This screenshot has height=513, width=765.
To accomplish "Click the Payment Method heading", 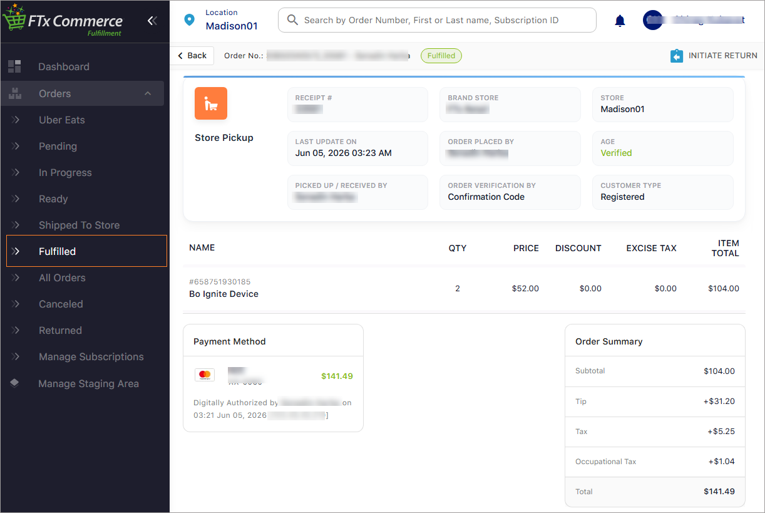I will pyautogui.click(x=230, y=341).
